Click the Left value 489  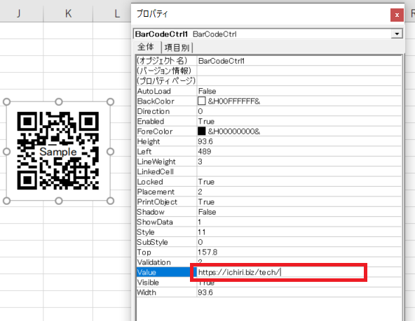(204, 151)
